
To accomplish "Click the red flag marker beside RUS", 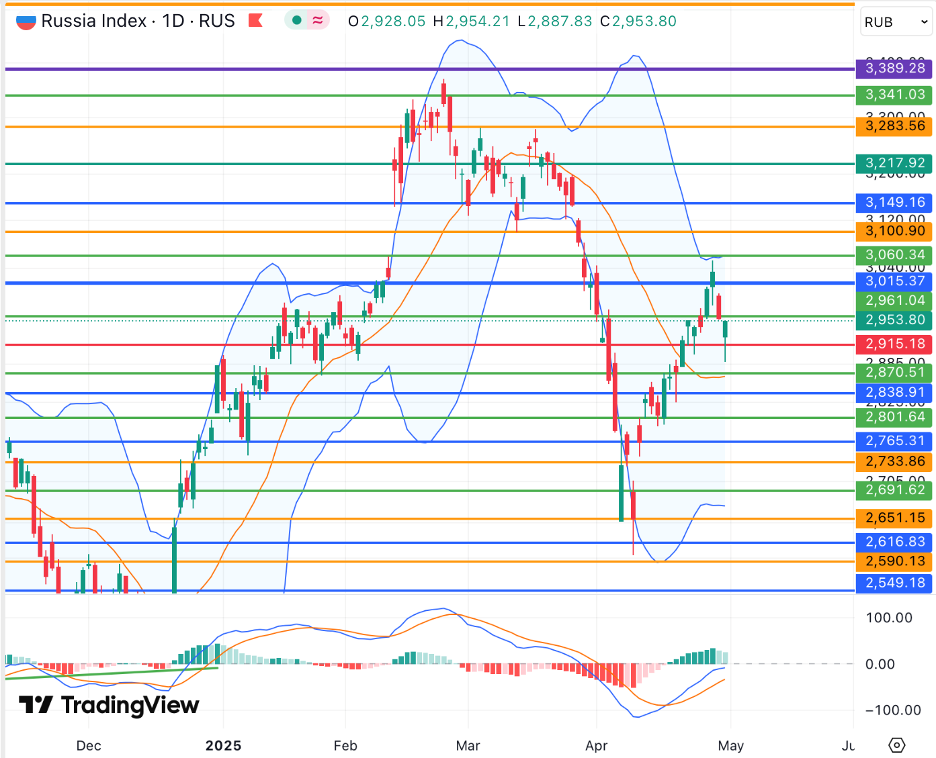I will tap(255, 21).
